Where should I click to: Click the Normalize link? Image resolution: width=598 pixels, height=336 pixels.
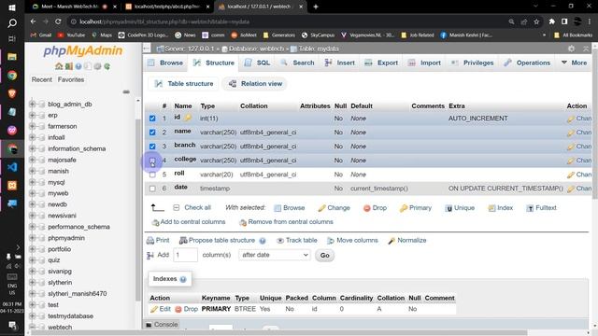coord(407,241)
